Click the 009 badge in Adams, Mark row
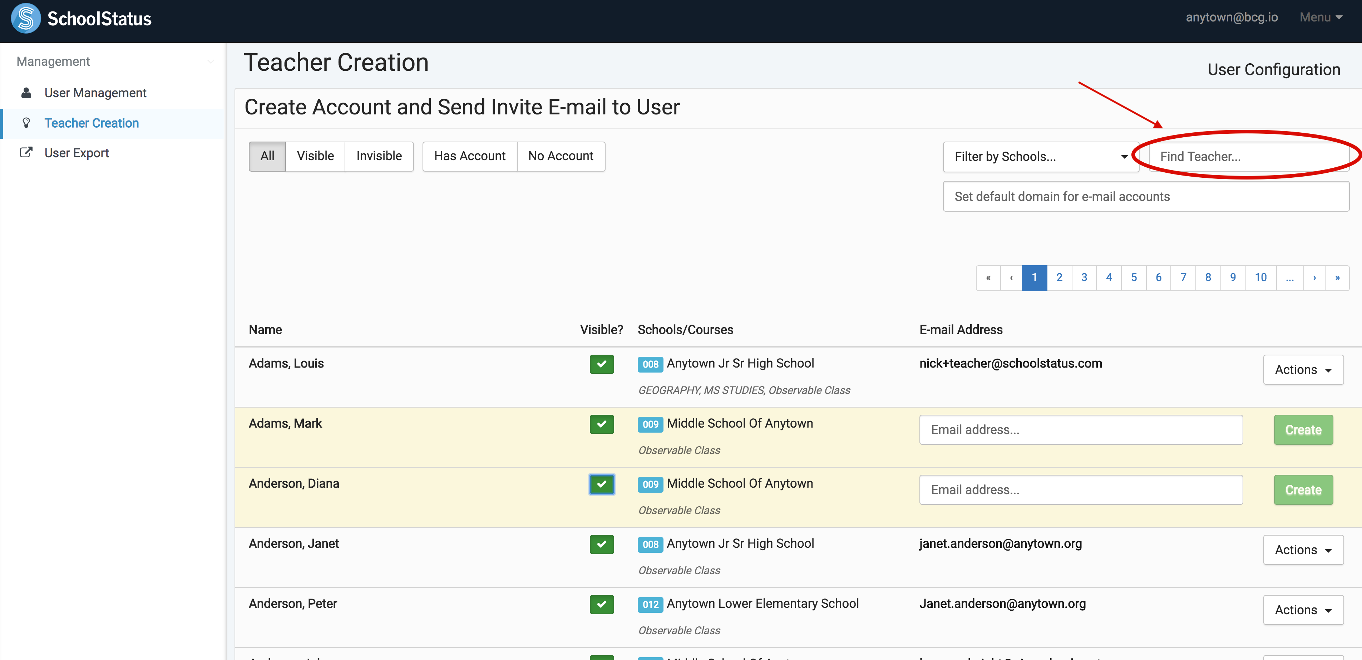 [650, 424]
